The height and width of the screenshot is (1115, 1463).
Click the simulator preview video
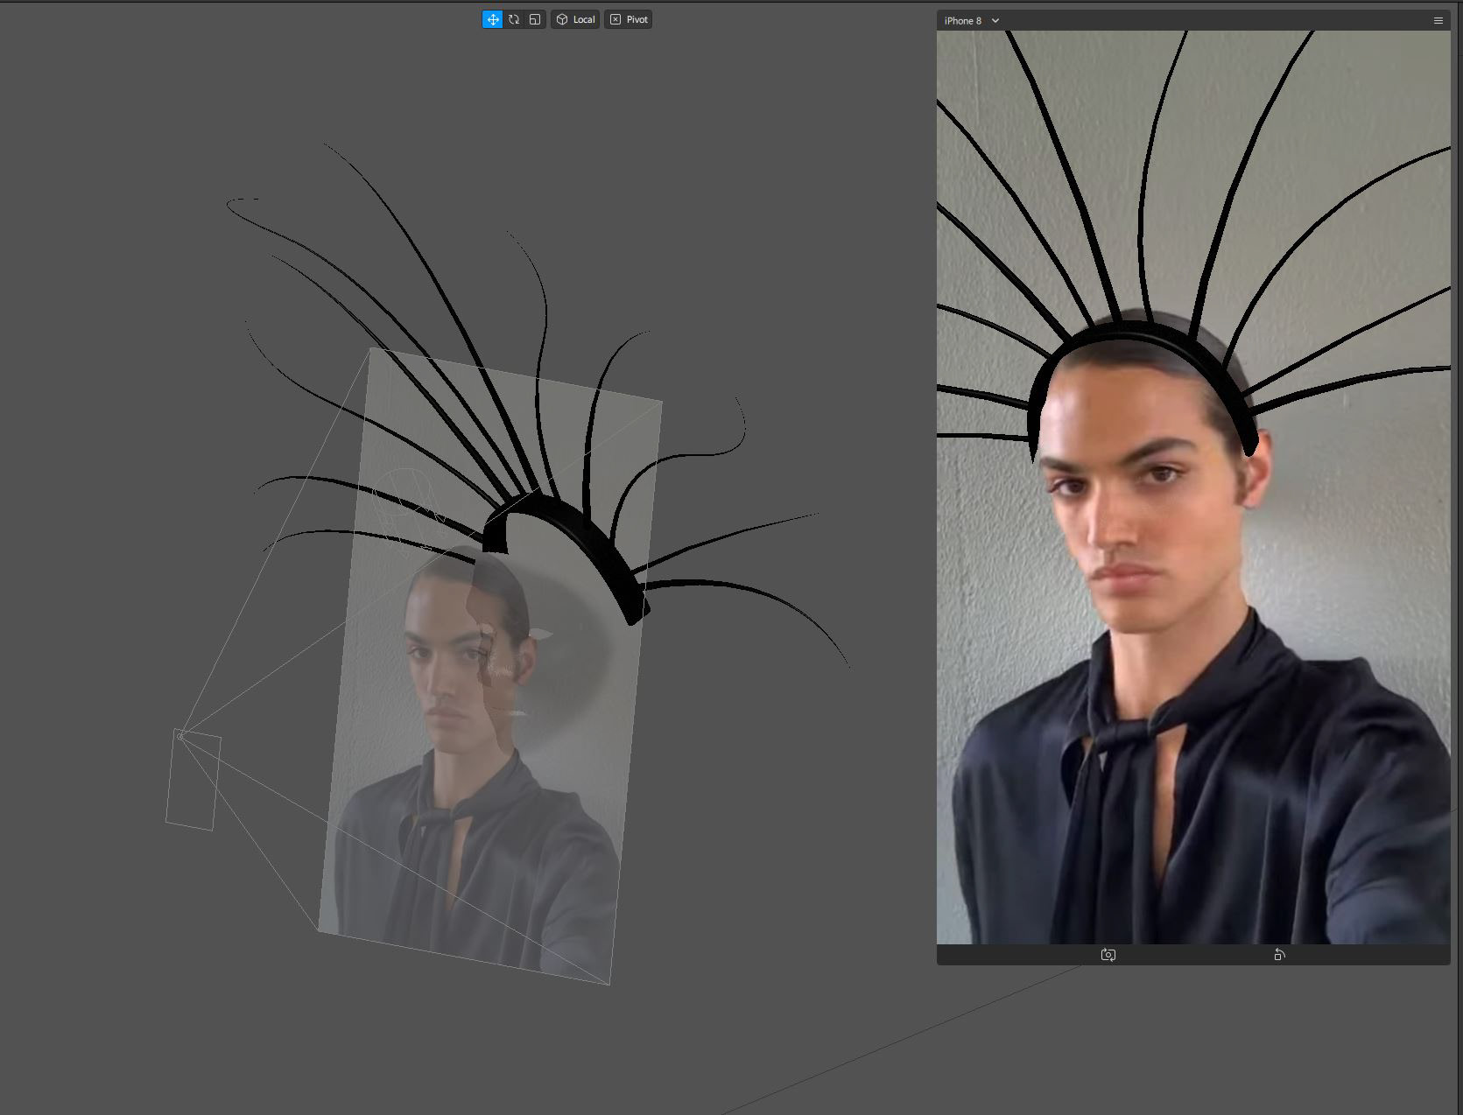point(1193,487)
